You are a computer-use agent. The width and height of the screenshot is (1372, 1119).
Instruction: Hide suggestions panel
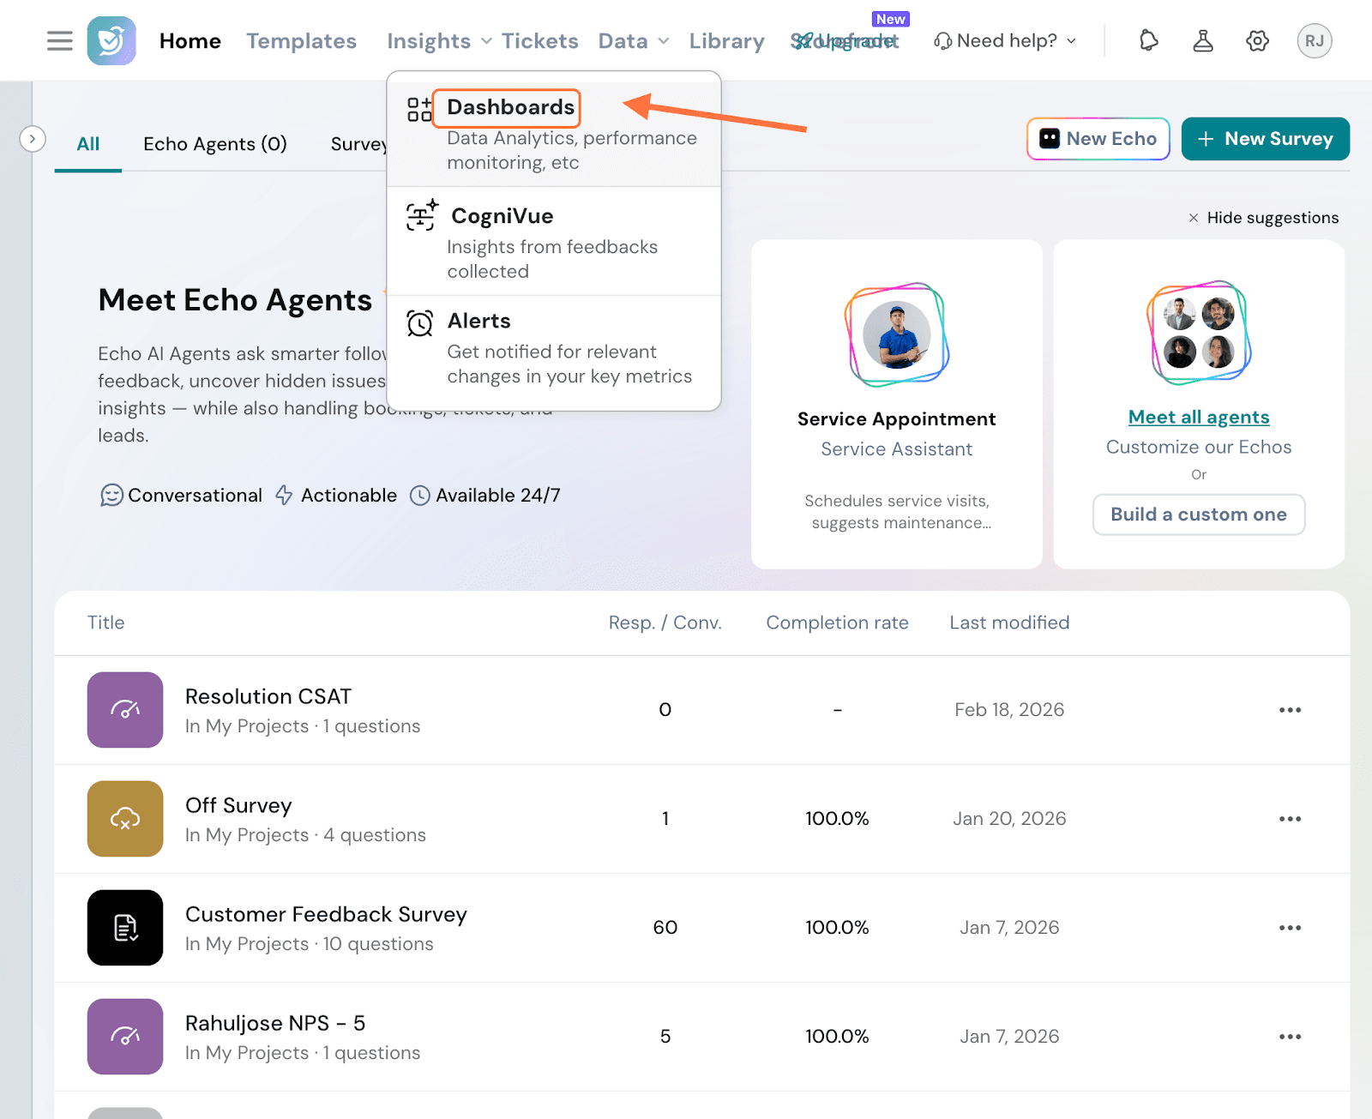click(x=1263, y=218)
